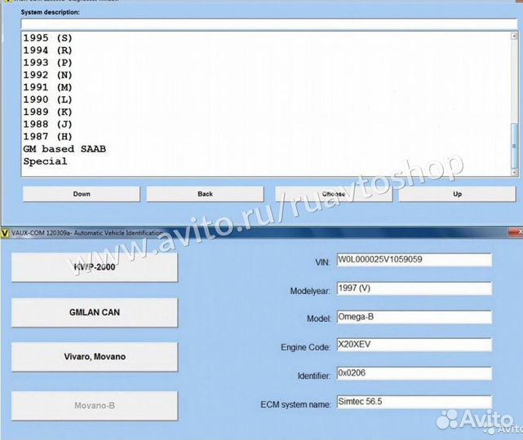Click the VAUX-COM title bar icon
The height and width of the screenshot is (440, 523).
5,233
